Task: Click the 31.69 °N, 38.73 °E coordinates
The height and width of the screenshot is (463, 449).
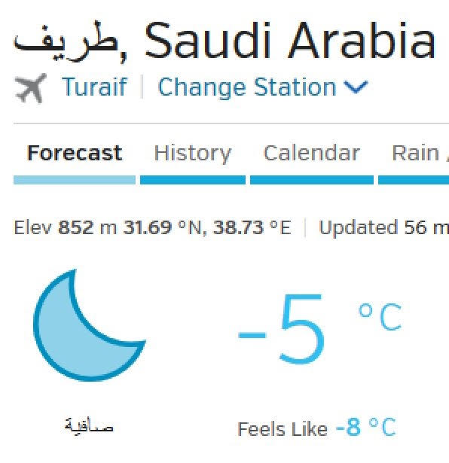Action: [x=207, y=227]
